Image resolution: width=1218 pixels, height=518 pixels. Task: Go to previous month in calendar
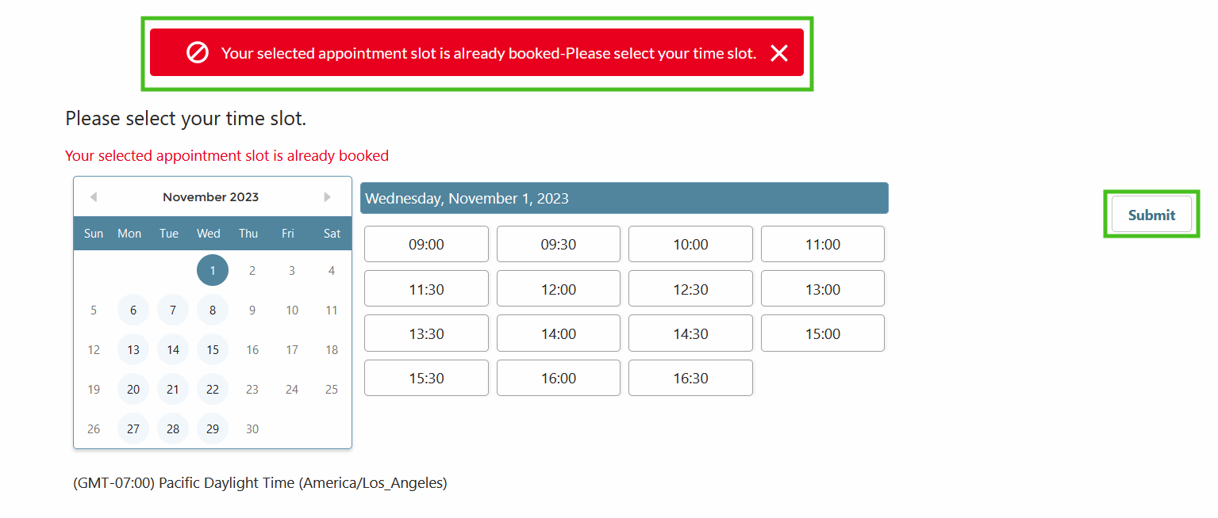click(x=93, y=197)
